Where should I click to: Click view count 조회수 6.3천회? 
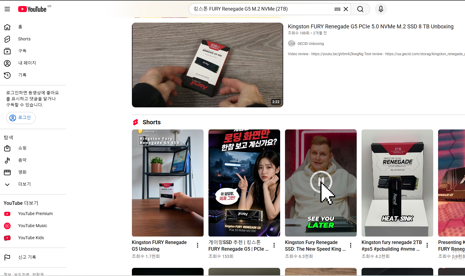tap(299, 256)
